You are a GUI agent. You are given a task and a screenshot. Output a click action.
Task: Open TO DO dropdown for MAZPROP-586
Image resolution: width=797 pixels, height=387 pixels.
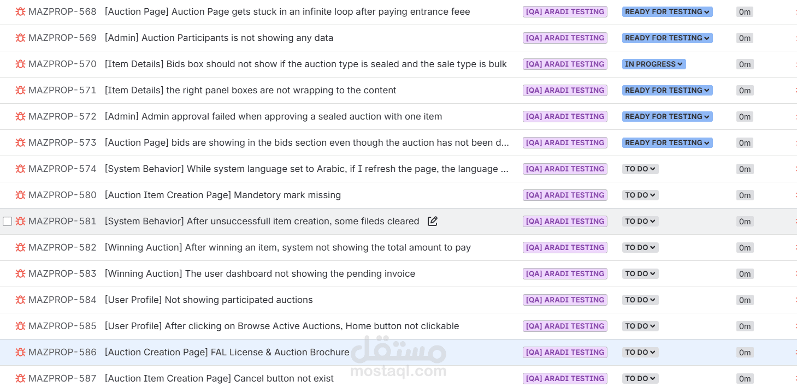[x=640, y=352]
